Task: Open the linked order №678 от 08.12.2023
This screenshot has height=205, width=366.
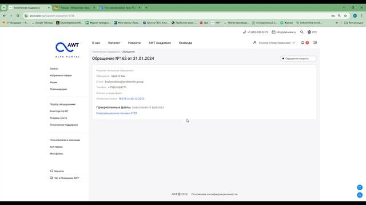Action: (132, 99)
